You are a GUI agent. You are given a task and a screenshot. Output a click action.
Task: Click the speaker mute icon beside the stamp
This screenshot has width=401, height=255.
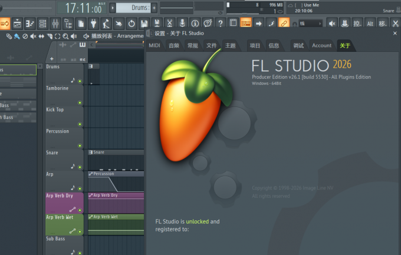pos(332,24)
